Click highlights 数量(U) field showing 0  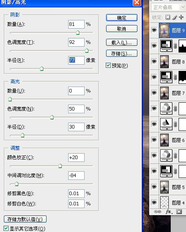(76, 91)
